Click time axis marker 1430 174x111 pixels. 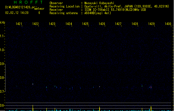168,24
